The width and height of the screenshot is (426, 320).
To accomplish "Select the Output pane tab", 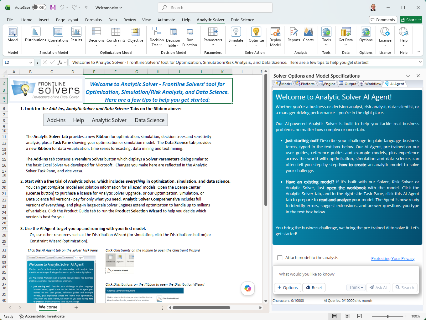I will click(x=348, y=84).
